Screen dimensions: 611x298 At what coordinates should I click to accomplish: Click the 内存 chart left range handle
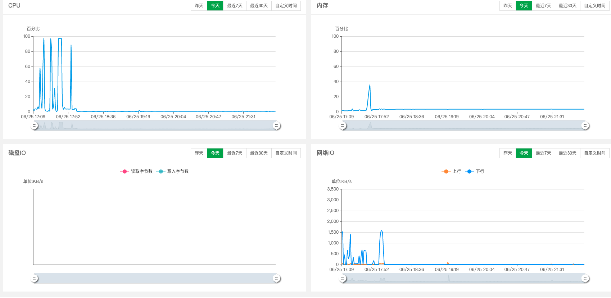(343, 125)
